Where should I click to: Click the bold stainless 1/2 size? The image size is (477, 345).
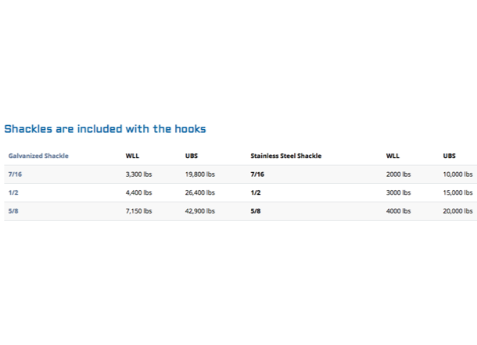tap(256, 192)
